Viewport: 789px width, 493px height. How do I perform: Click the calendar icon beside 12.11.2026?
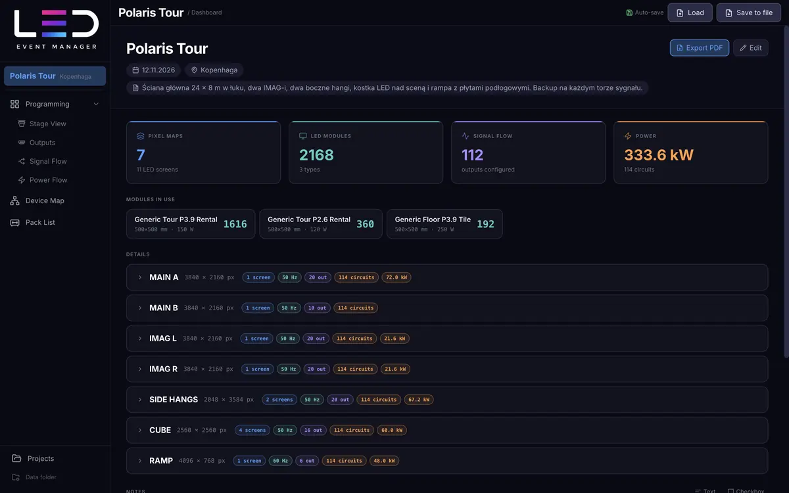point(135,70)
